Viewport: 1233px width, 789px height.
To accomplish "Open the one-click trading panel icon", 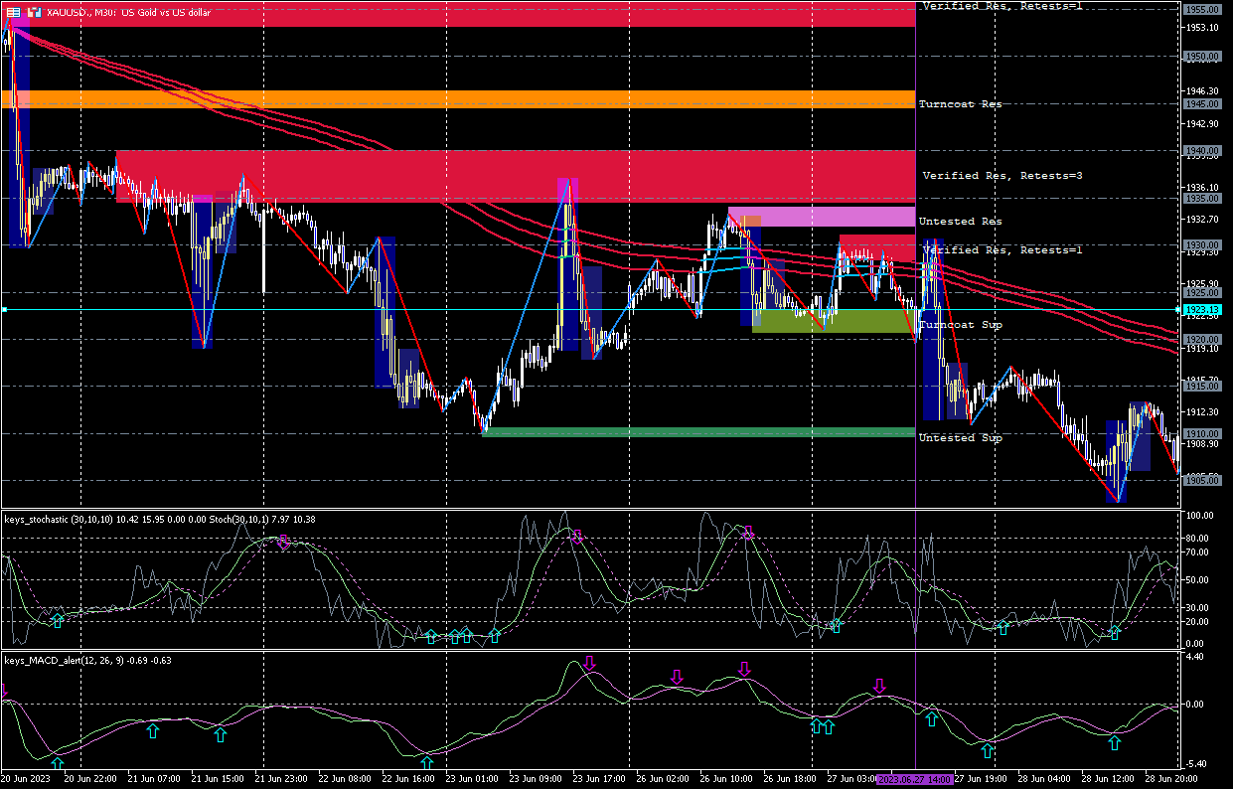I will (x=14, y=12).
